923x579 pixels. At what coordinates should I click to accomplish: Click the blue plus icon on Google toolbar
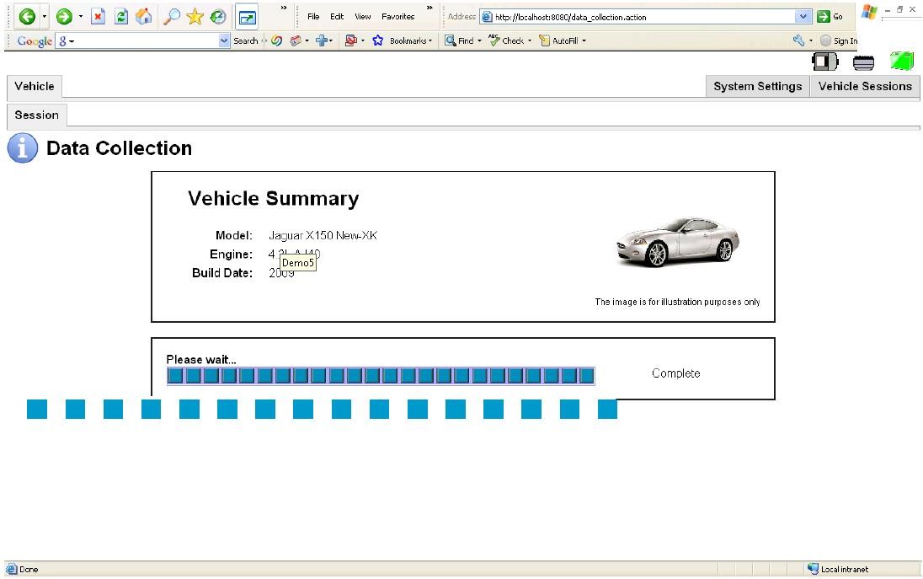click(x=322, y=40)
